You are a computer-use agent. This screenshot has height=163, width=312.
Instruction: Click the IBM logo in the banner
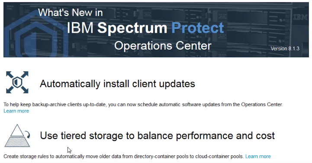pos(300,17)
